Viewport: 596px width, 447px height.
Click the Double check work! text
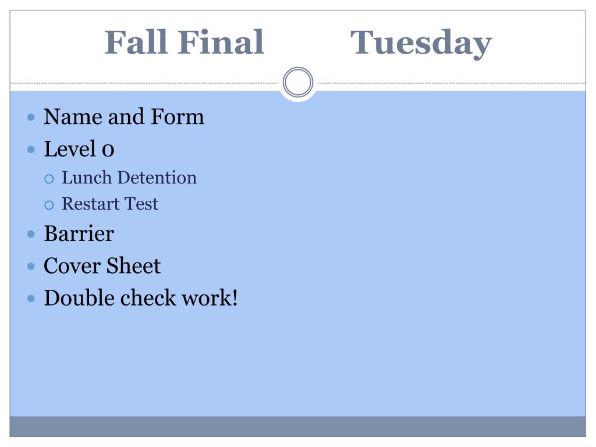click(x=141, y=297)
